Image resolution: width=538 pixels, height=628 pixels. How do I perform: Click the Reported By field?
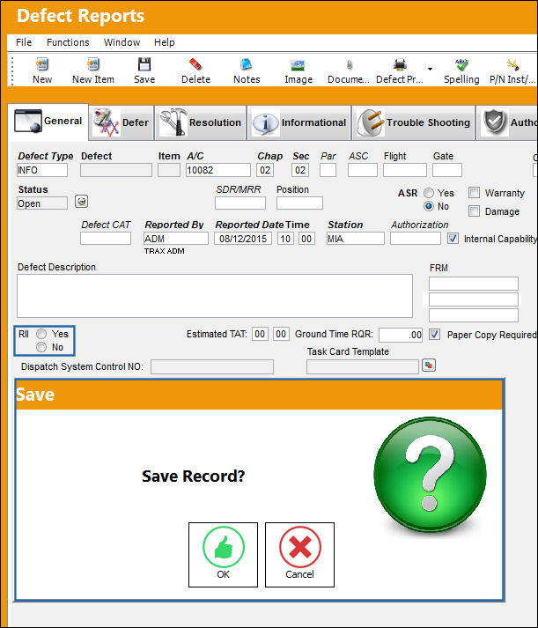176,239
